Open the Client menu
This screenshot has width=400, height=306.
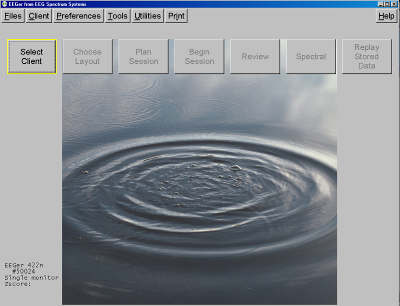[x=39, y=16]
